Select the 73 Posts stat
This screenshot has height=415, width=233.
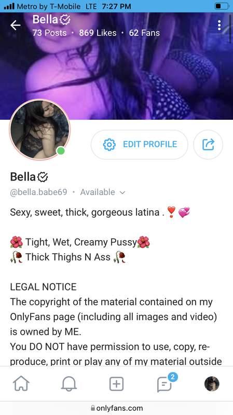pos(49,33)
